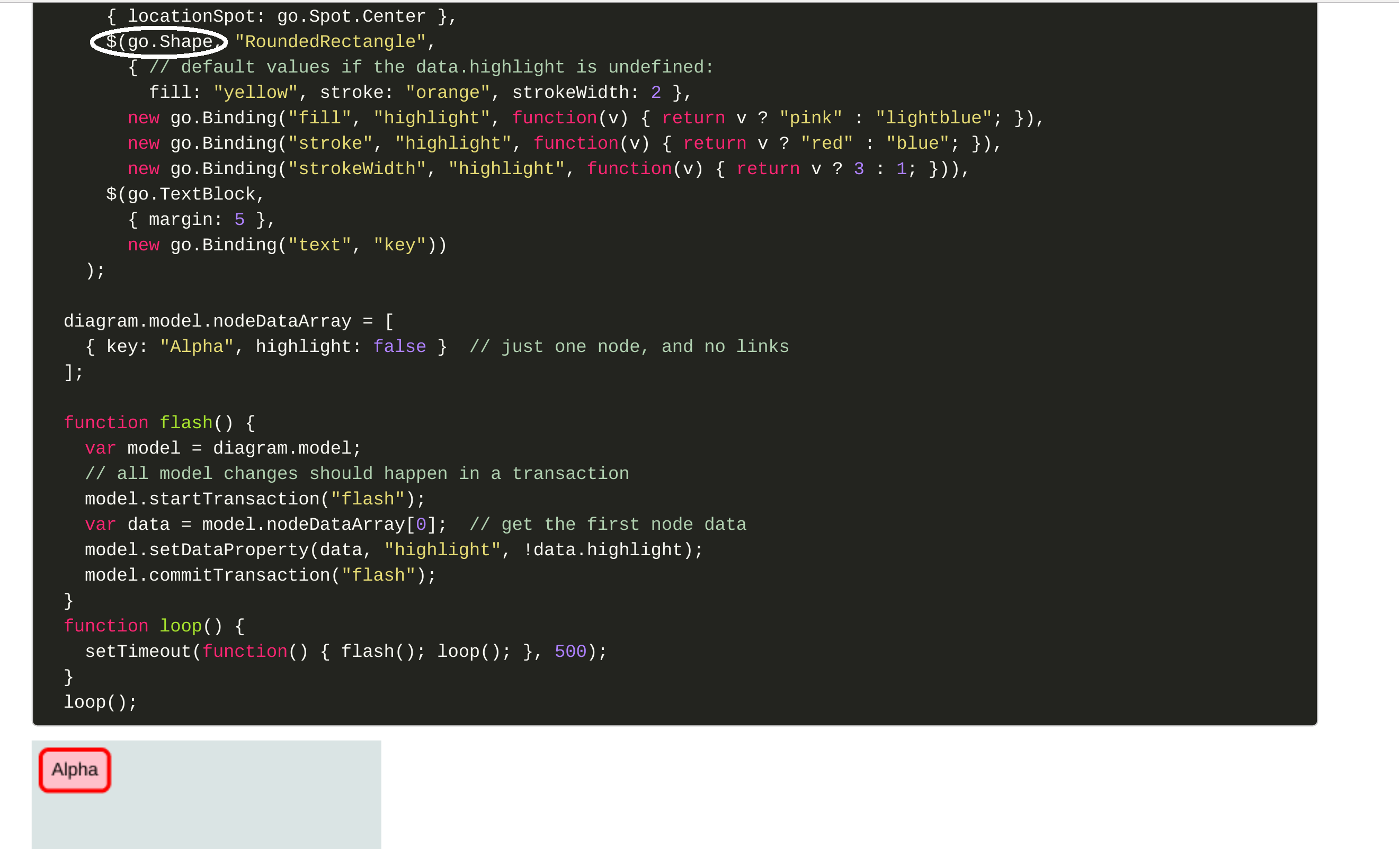This screenshot has height=849, width=1399.
Task: Click the final loop(); call line
Action: click(x=100, y=702)
